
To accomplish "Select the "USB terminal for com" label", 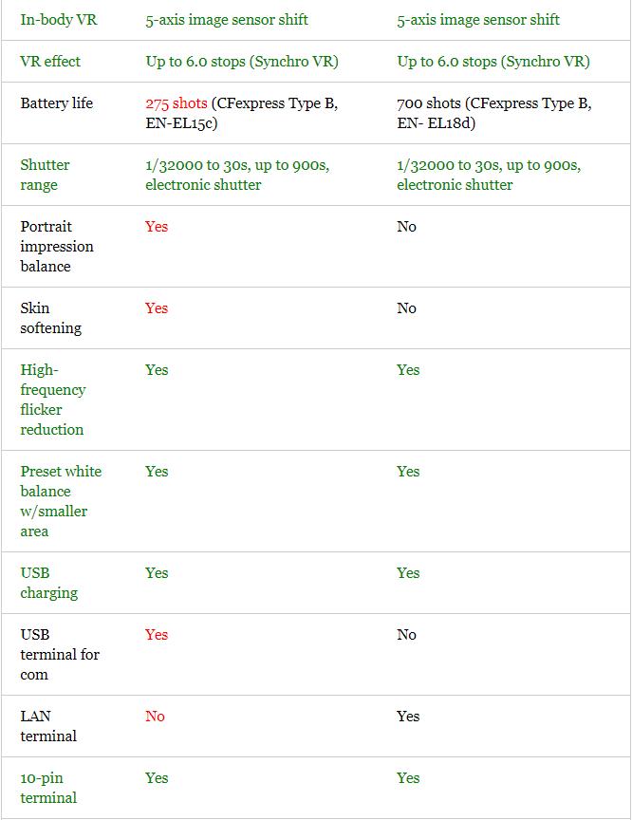I will click(x=60, y=655).
